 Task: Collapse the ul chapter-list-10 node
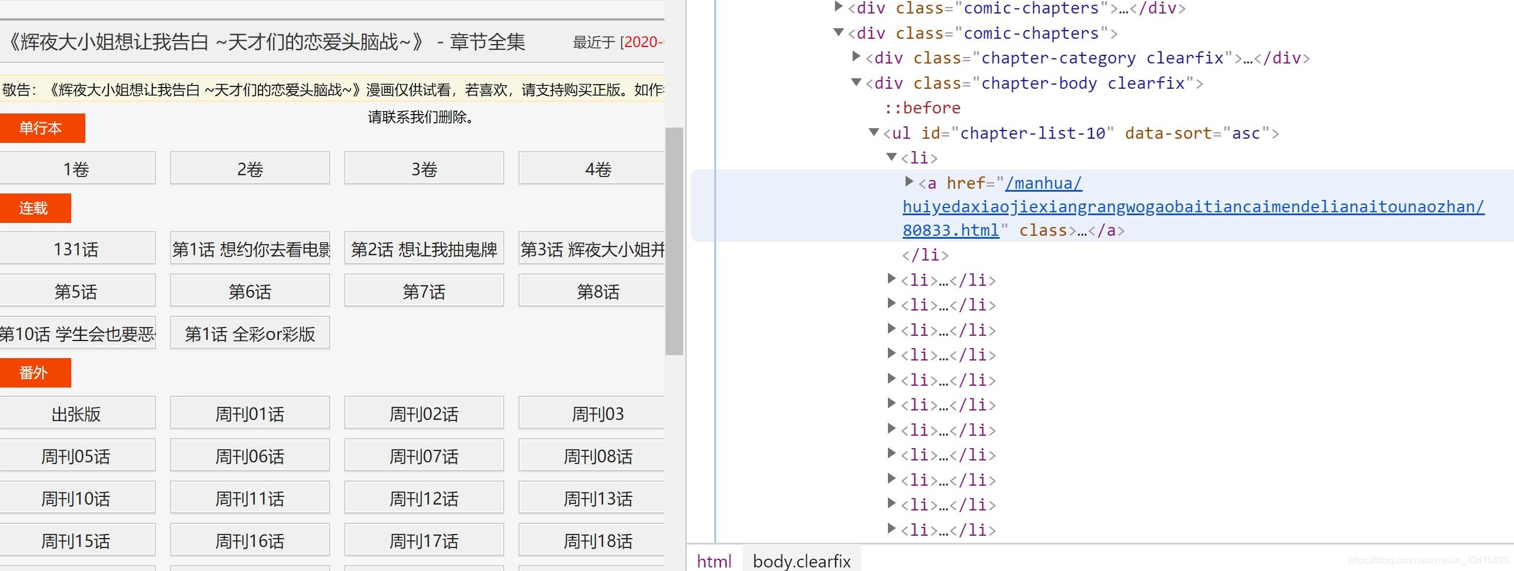(874, 132)
